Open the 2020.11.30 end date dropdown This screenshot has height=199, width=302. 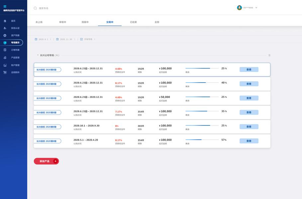click(75, 39)
